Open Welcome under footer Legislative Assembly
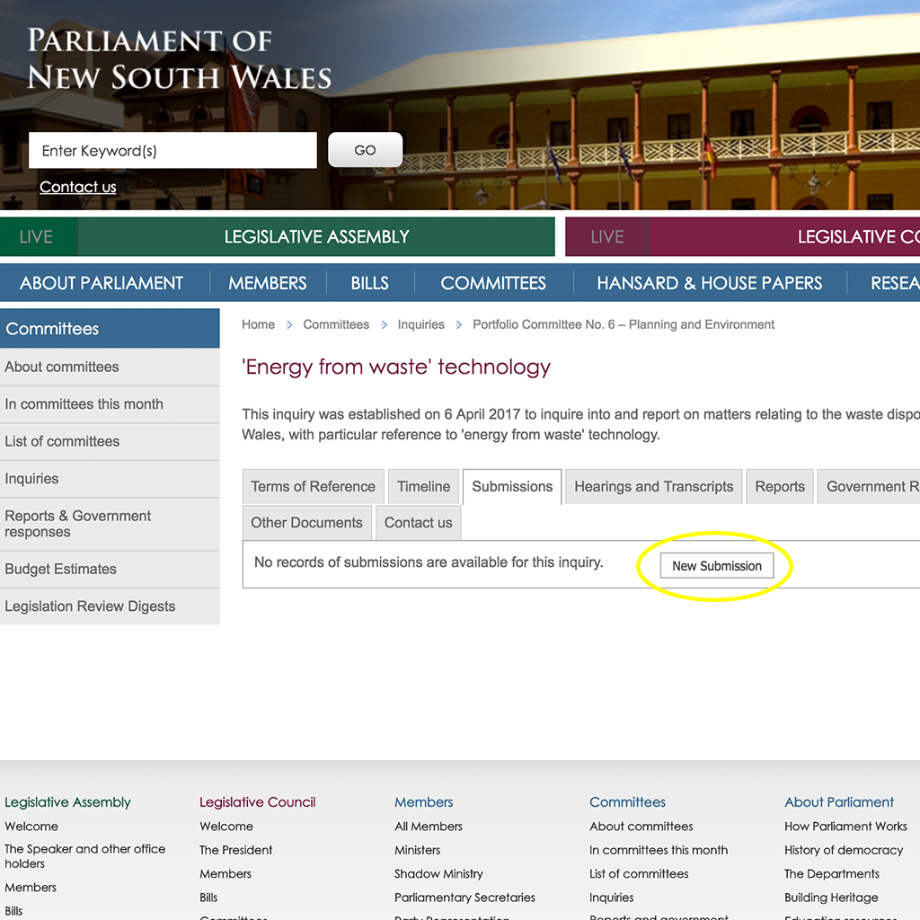Screen dimensions: 920x920 [31, 827]
